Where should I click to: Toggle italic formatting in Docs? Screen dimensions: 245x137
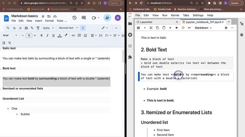coord(47,35)
